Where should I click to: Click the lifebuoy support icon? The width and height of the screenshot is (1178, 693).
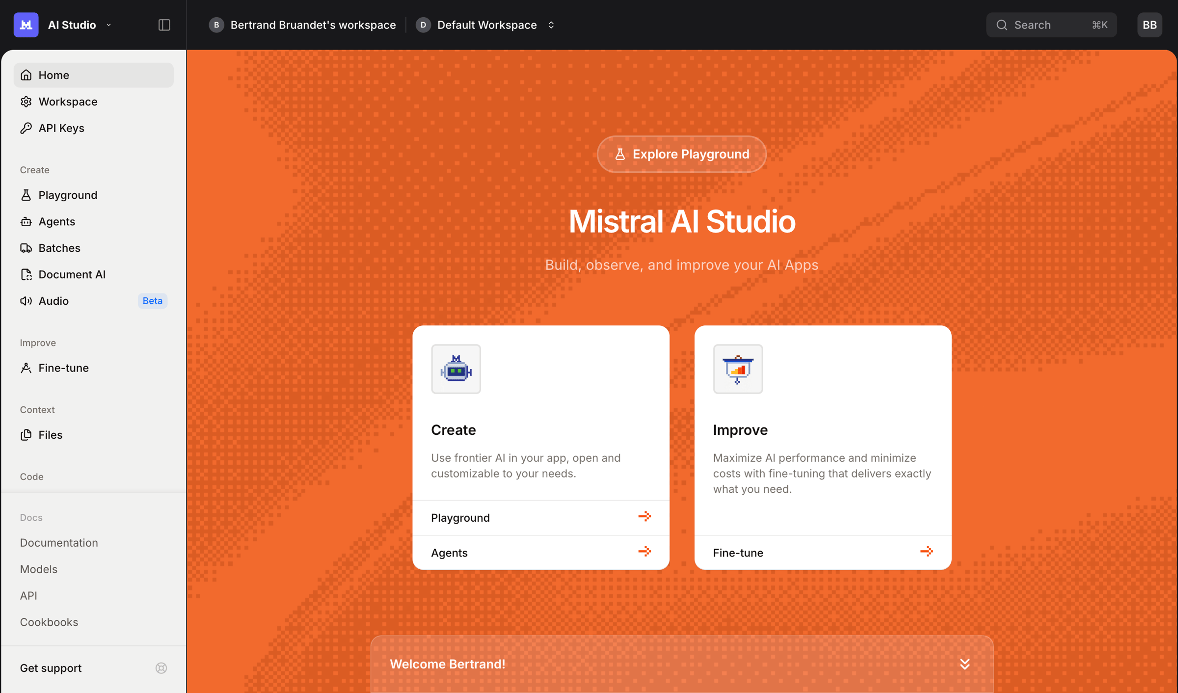(x=161, y=668)
